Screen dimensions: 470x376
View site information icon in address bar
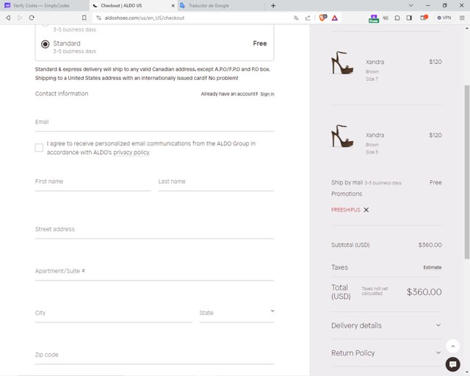pyautogui.click(x=98, y=18)
